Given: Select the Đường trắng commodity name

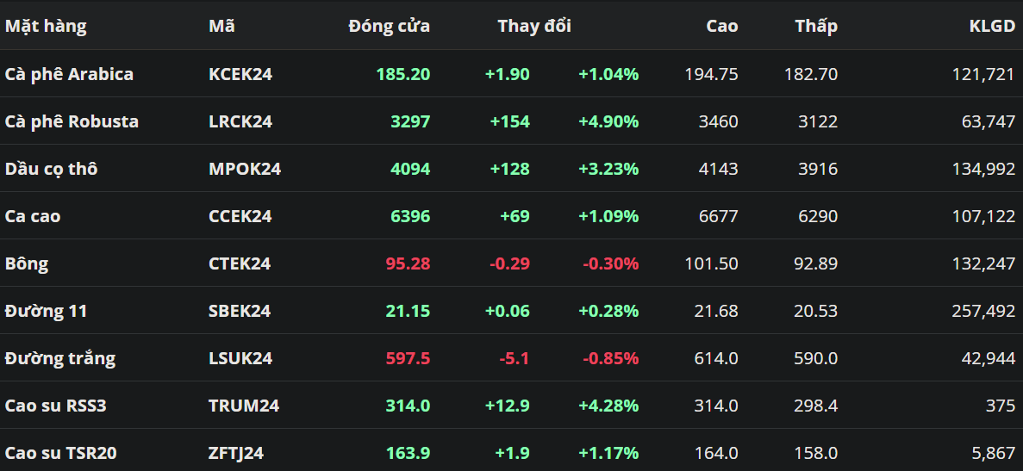Looking at the screenshot, I should click(60, 358).
